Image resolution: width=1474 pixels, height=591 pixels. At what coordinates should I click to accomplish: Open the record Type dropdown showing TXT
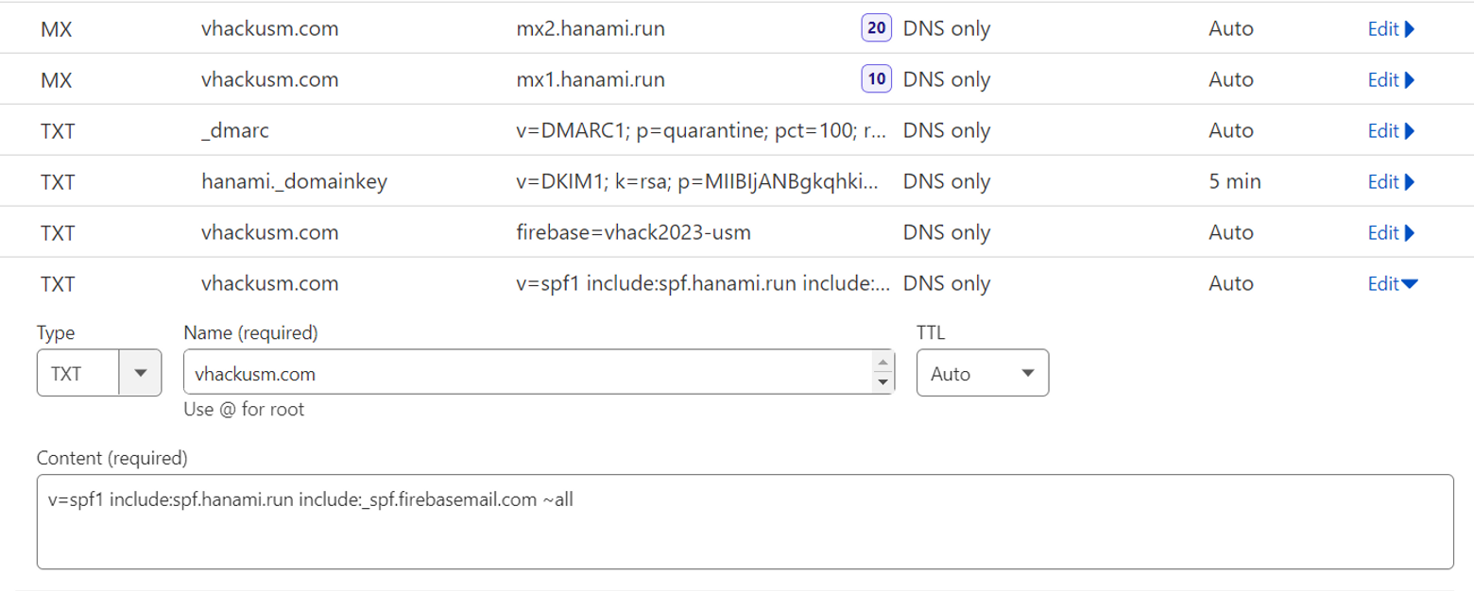tap(98, 373)
